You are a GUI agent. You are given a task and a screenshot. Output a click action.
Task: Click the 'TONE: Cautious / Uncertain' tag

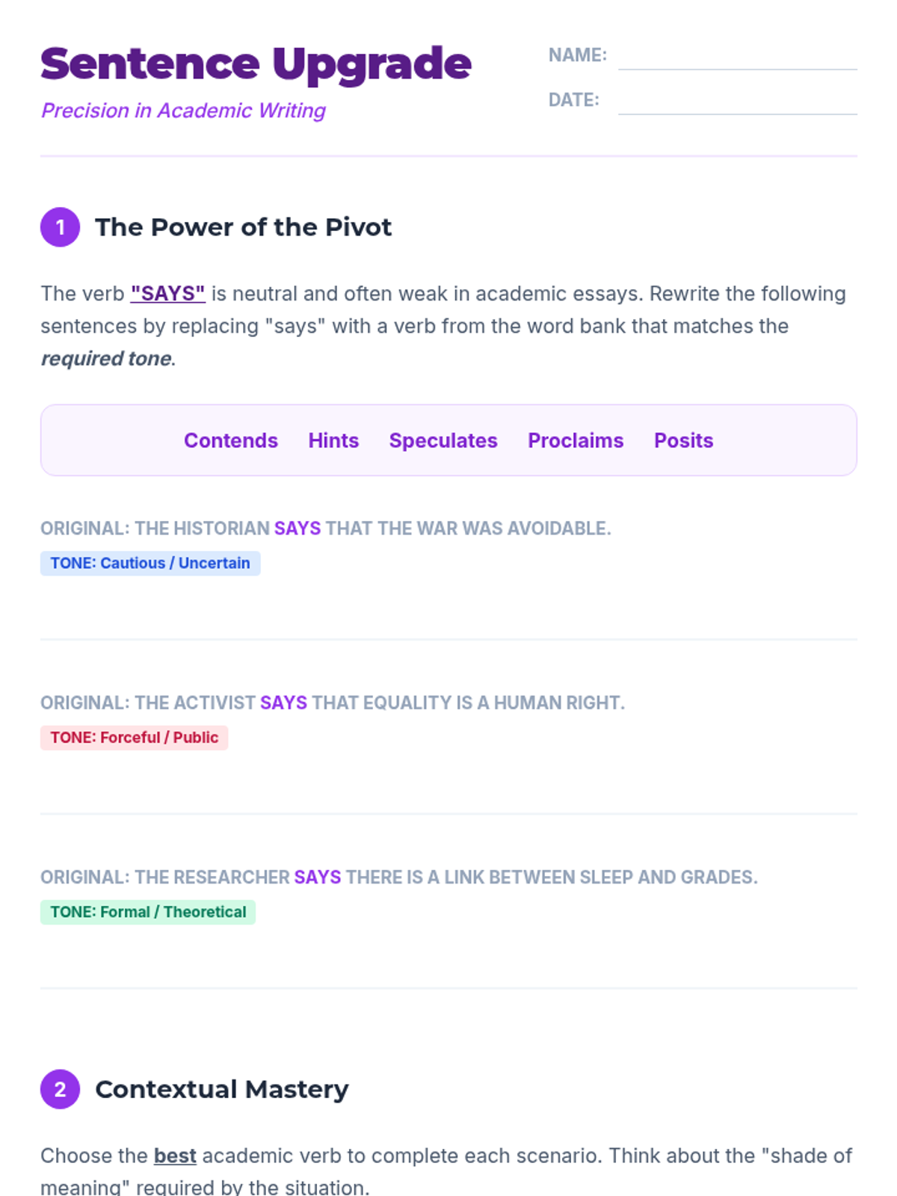150,563
